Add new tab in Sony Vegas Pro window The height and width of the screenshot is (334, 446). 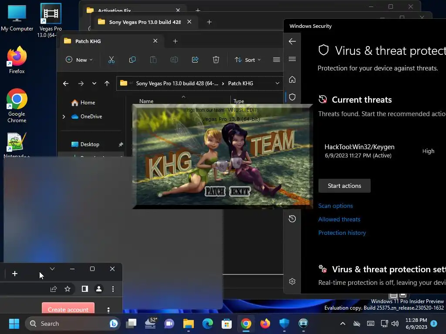point(209,22)
